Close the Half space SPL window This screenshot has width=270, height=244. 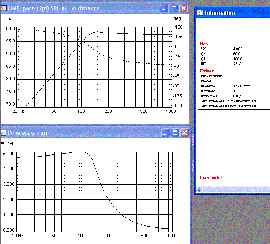tap(184, 8)
